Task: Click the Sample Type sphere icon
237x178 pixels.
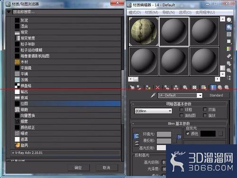Action: pyautogui.click(x=229, y=20)
